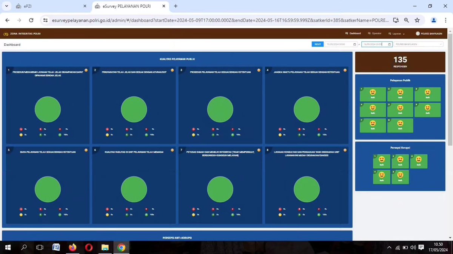The image size is (453, 254).
Task: Reload the page
Action: [x=31, y=20]
